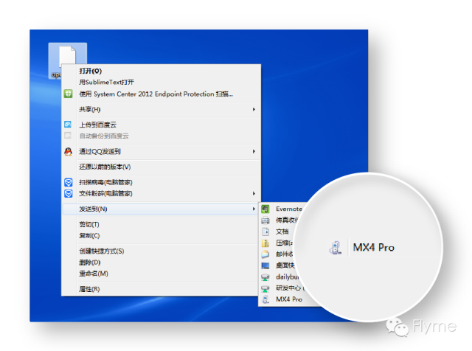Send to dailybuild drive entry text
Image resolution: width=472 pixels, height=351 pixels.
[x=288, y=277]
